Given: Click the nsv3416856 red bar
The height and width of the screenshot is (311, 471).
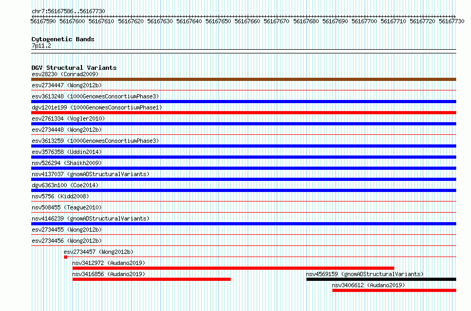Looking at the screenshot, I should [x=151, y=279].
